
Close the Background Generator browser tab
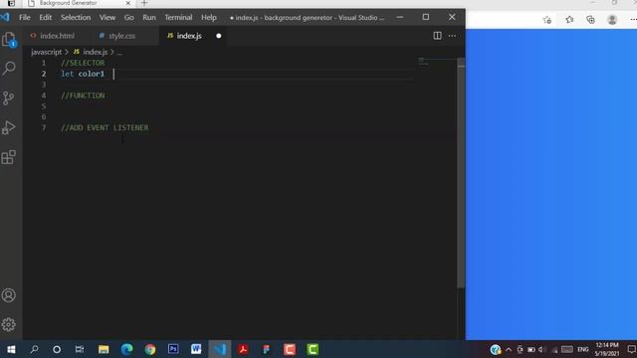coord(128,3)
